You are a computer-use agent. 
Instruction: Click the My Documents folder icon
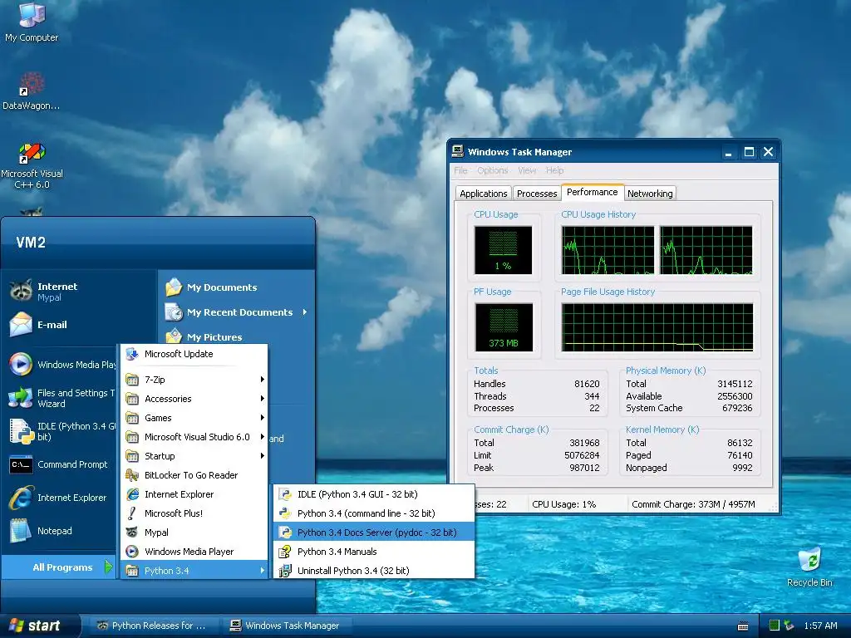[x=174, y=287]
